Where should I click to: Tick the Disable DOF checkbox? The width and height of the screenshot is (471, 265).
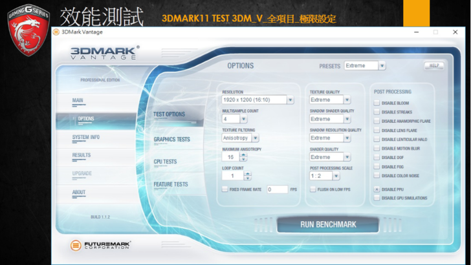(x=377, y=157)
